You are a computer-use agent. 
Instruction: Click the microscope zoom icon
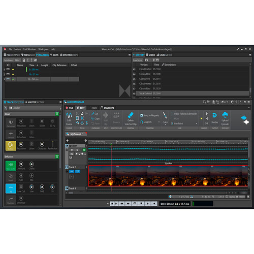(x=82, y=114)
